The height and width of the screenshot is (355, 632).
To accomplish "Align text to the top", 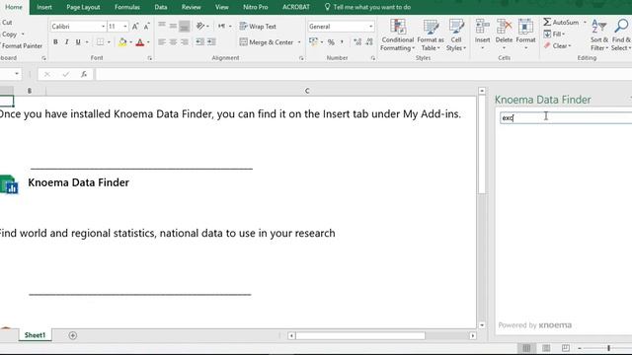I will click(x=162, y=27).
